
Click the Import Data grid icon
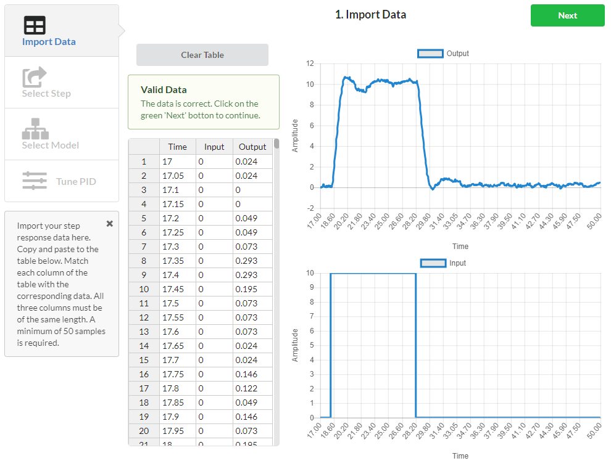35,25
